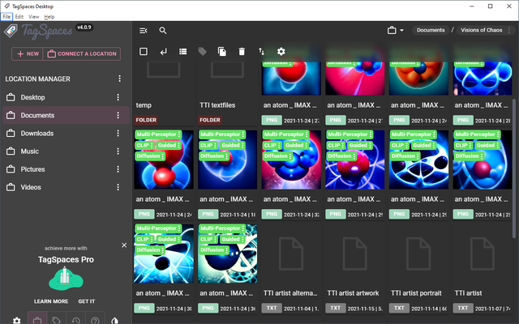Open the sort order arrows icon

click(261, 52)
